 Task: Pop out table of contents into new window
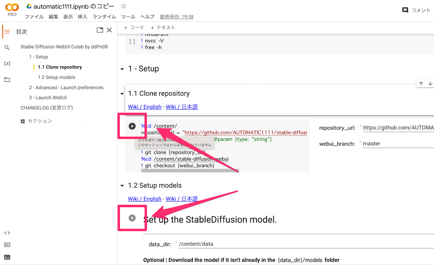[100, 30]
